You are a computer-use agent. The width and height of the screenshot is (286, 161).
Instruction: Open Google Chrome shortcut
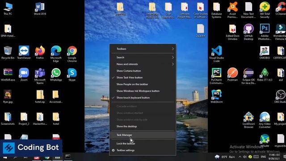(72, 54)
